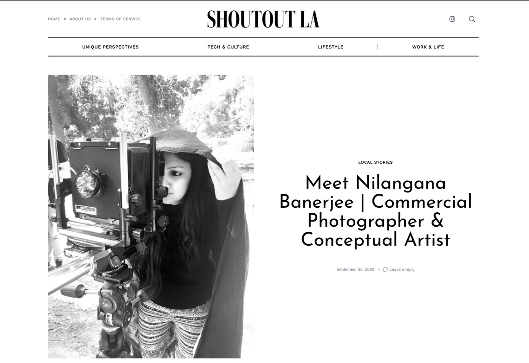Screen dimensions: 529x363
Task: Click the Local Stories category label
Action: tap(375, 162)
